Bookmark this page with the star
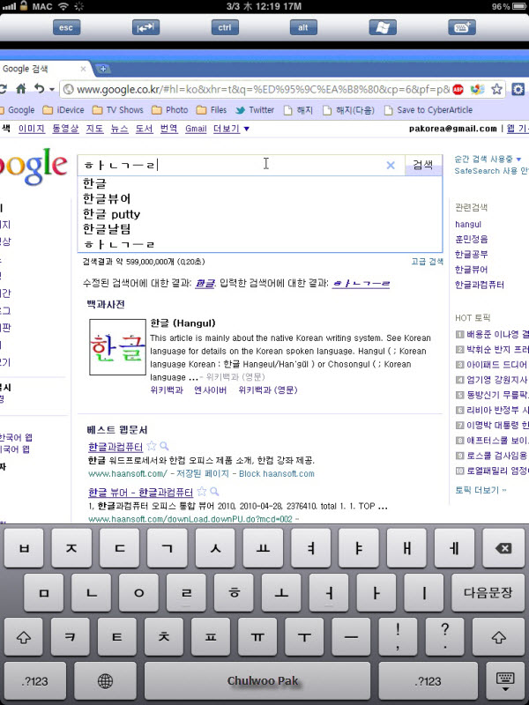This screenshot has width=529, height=705. pos(496,89)
